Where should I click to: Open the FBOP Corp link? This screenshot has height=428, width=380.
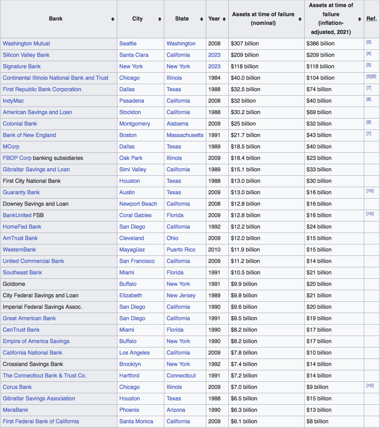(17, 158)
